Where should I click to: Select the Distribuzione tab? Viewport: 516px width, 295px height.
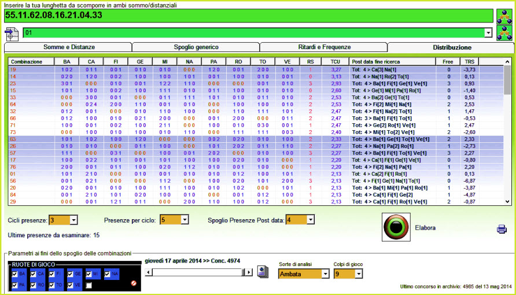pyautogui.click(x=451, y=47)
